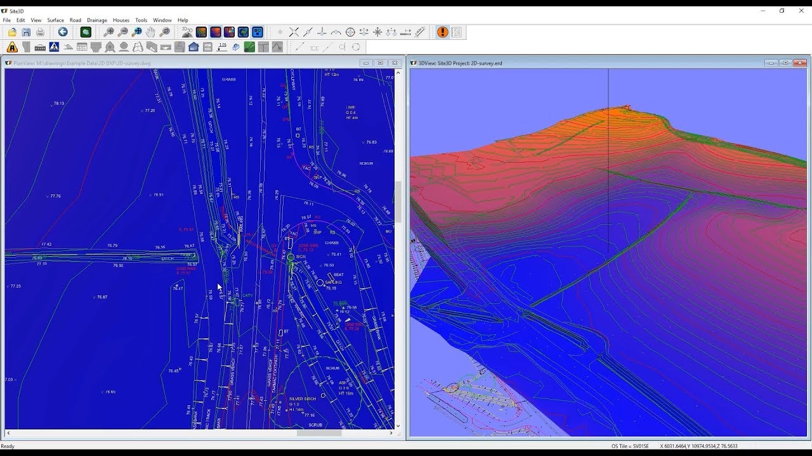
Task: Click the list properties icon
Action: [x=456, y=32]
